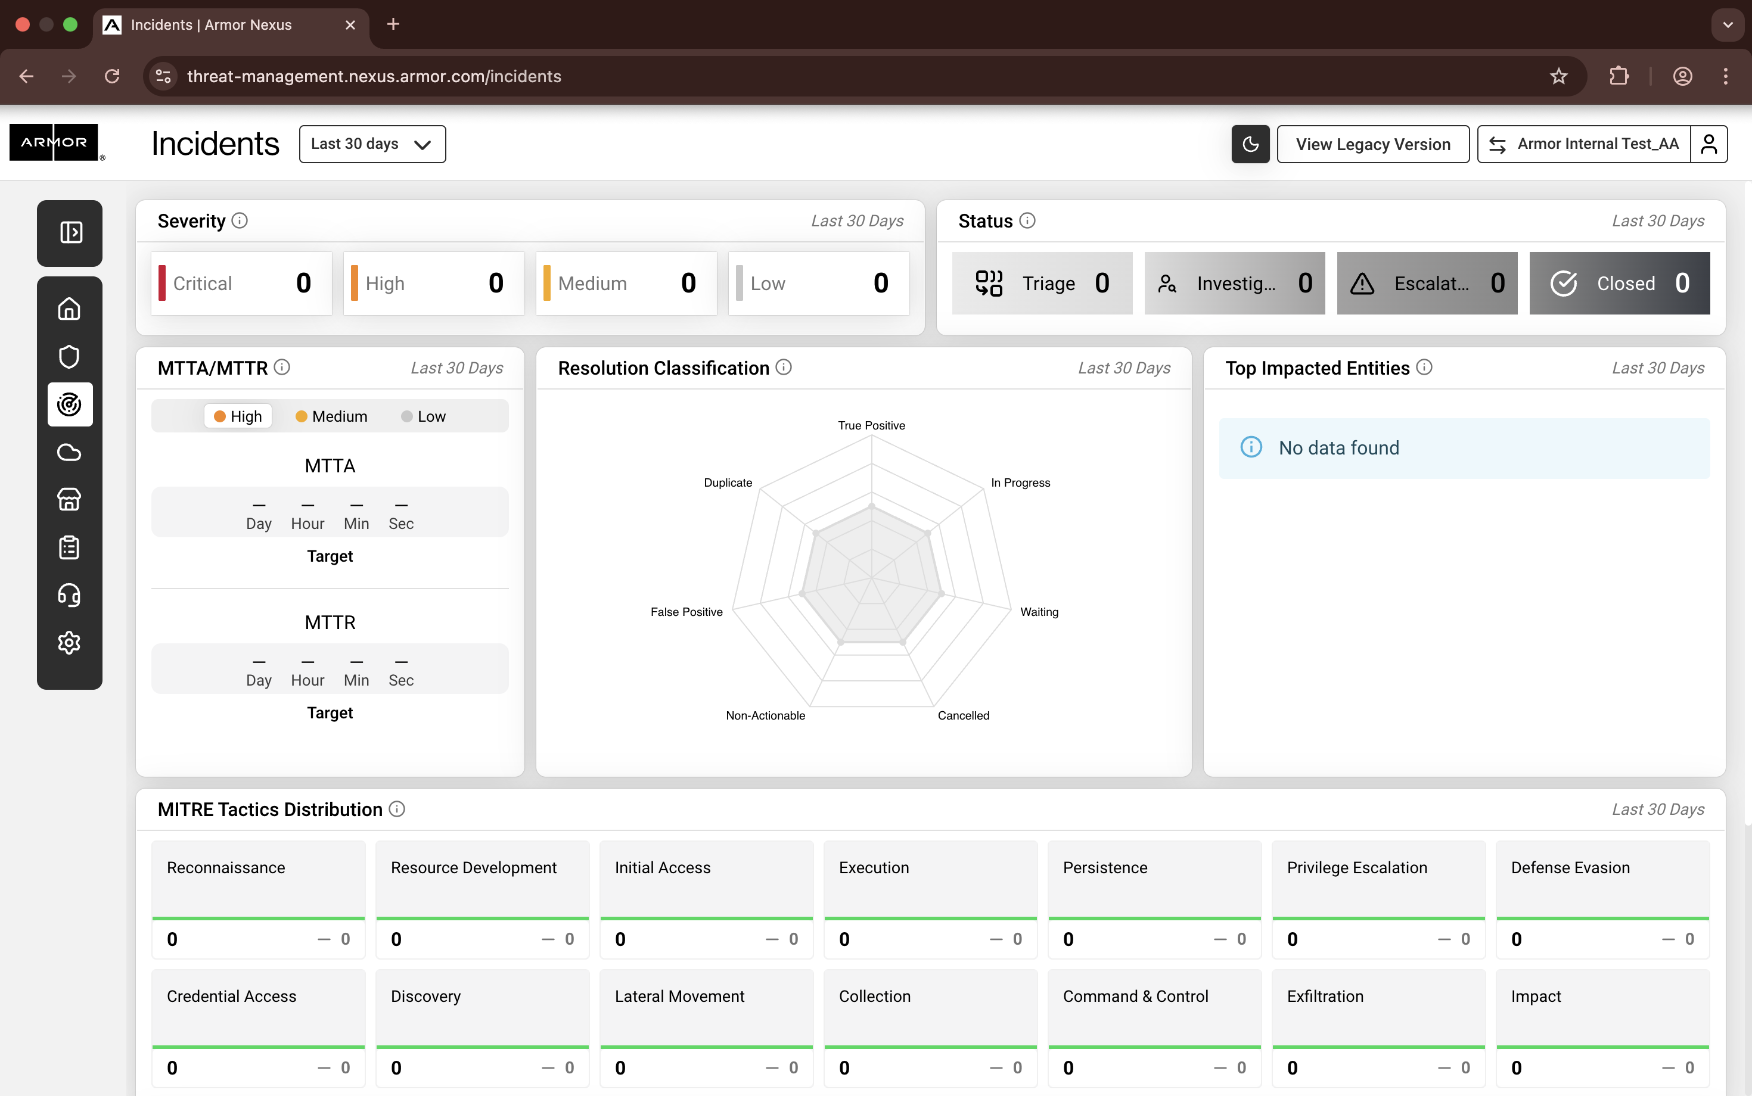Open the Home icon in sidebar
This screenshot has width=1752, height=1096.
(x=70, y=309)
